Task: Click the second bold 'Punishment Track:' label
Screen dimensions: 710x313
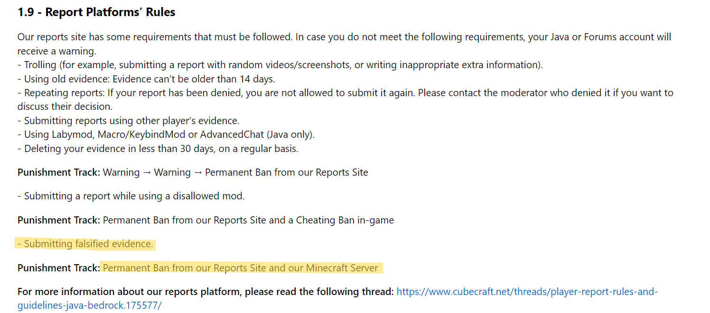Action: [x=59, y=220]
